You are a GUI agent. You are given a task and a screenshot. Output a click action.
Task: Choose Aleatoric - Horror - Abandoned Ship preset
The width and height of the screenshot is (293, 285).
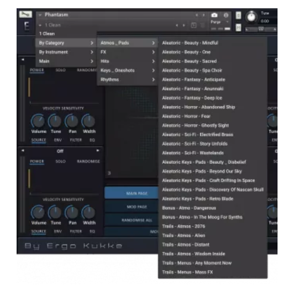pos(213,107)
